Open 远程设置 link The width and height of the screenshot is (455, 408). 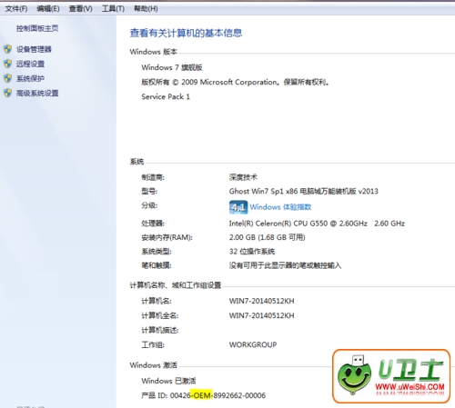(x=30, y=64)
